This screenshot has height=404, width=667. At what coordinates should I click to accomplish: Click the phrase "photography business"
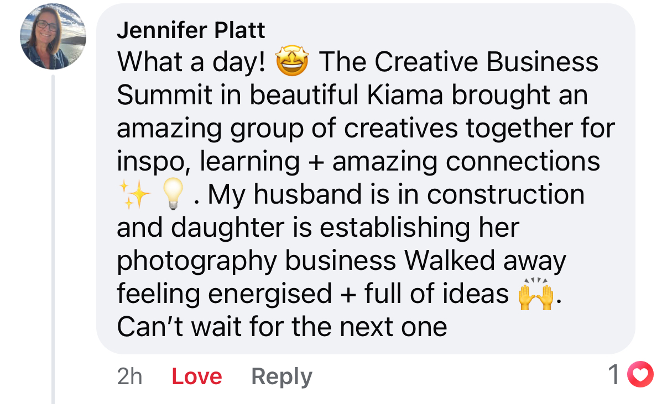coord(256,261)
